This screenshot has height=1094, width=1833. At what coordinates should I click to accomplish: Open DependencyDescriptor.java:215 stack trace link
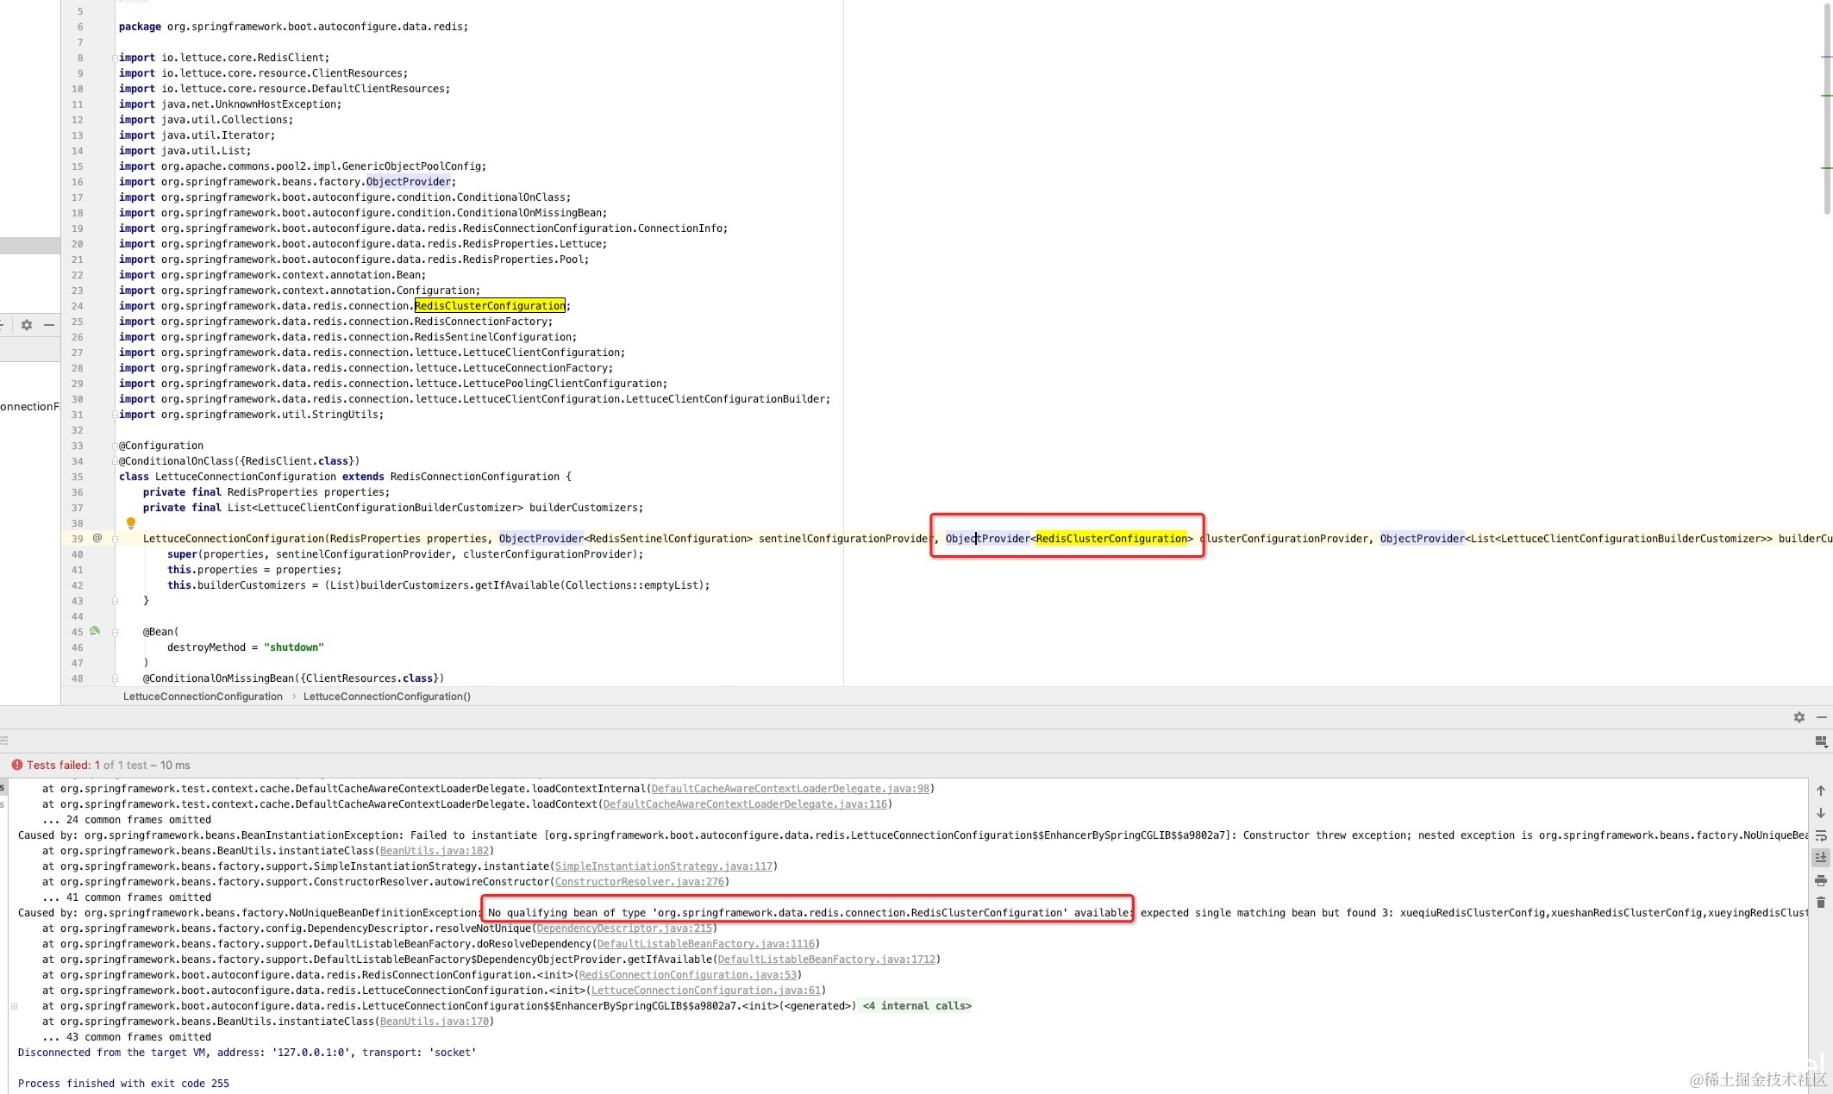[x=624, y=928]
